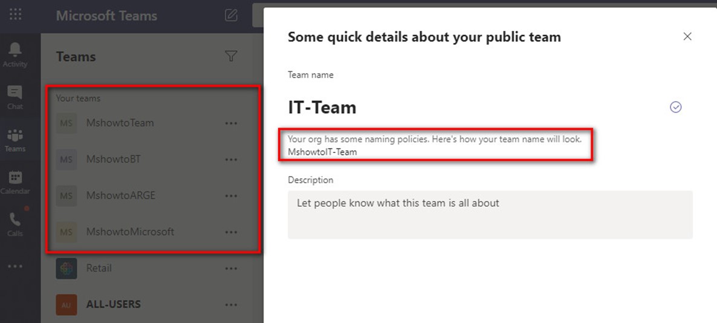Click the Retail team avatar icon
This screenshot has height=323, width=717.
pos(67,269)
